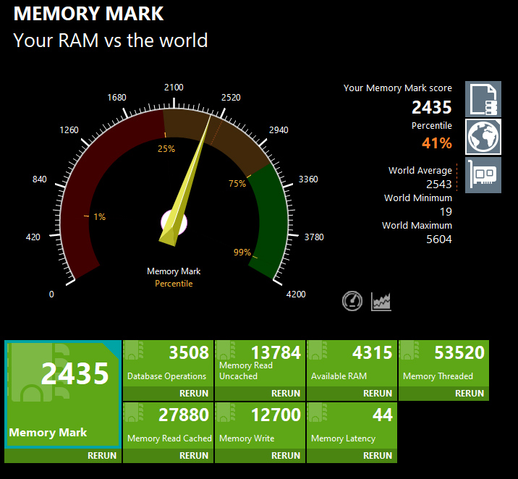Open the Database Operations 3508 tile
Image resolution: width=518 pixels, height=479 pixels.
(168, 363)
